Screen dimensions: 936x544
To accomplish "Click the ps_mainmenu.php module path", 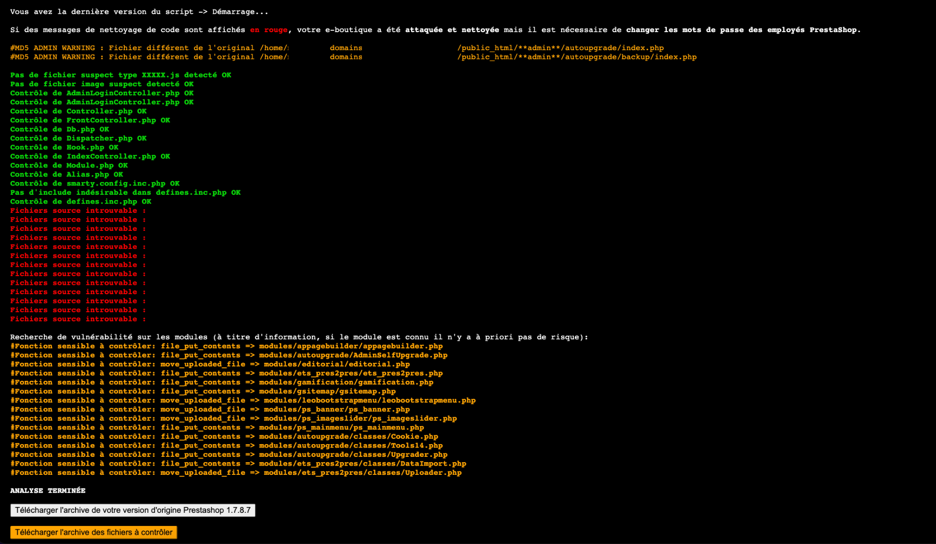I will coord(341,428).
